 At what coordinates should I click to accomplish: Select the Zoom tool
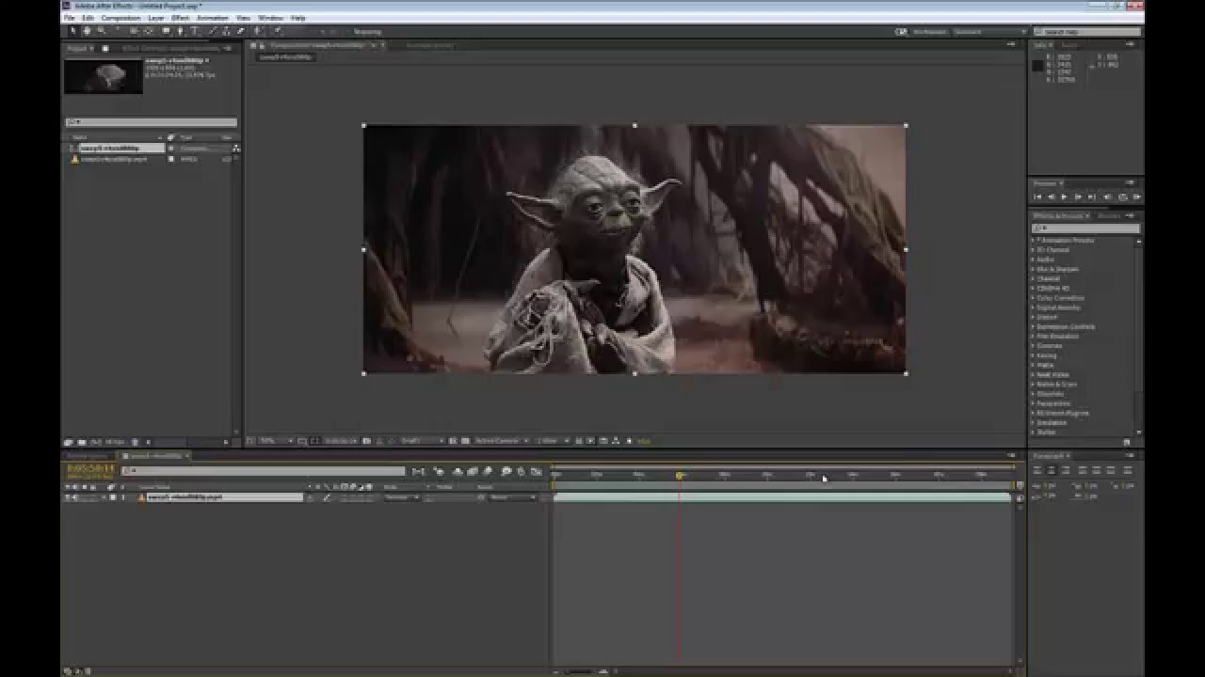102,31
